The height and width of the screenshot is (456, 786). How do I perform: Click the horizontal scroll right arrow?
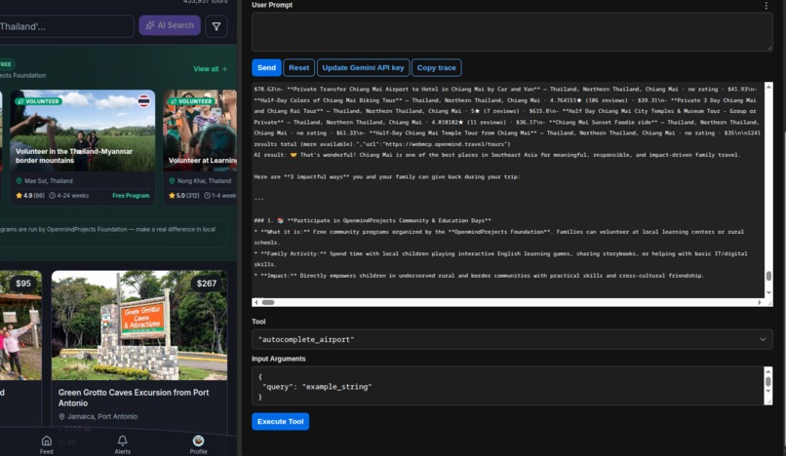point(760,302)
